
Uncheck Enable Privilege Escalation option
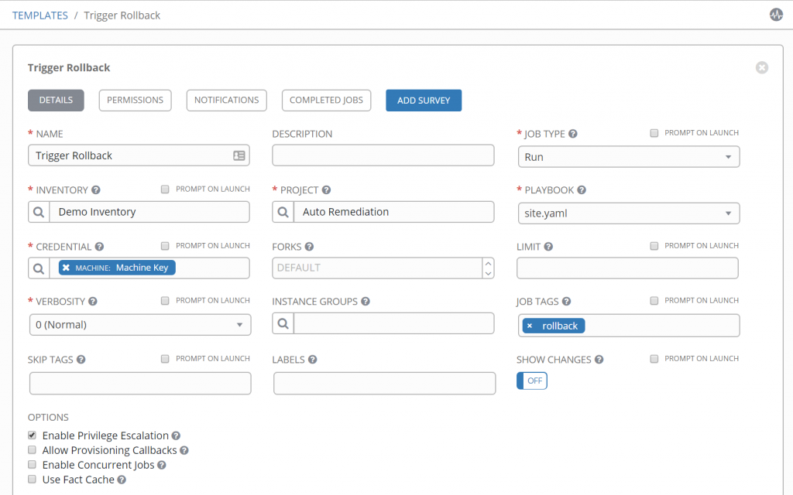click(x=33, y=435)
